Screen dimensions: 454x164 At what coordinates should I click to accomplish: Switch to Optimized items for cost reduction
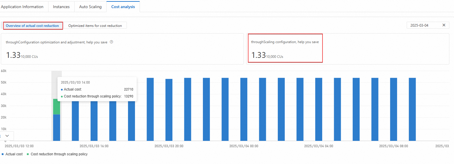[95, 26]
